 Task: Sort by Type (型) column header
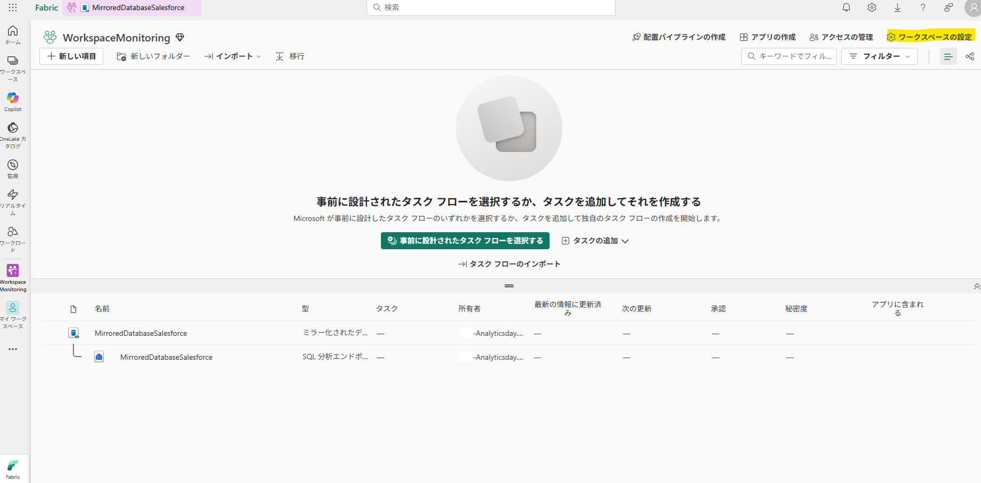point(305,309)
